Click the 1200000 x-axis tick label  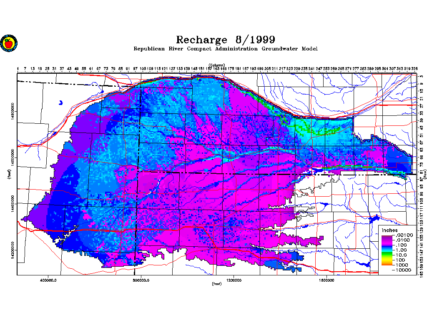[x=234, y=280]
